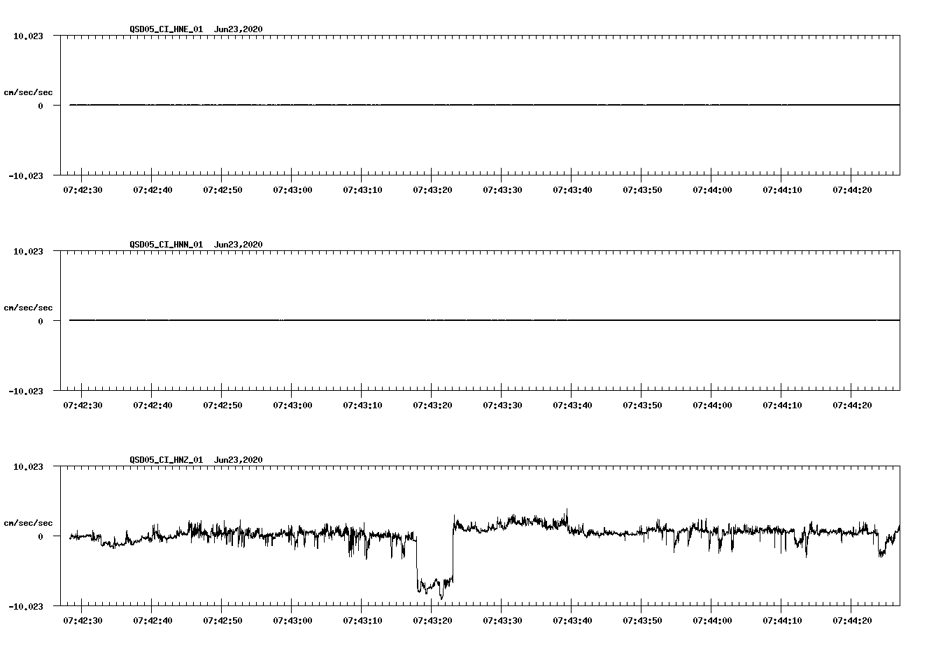950x646 pixels.
Task: Click the 07:44:00 time label under the HNZ plot
Action: [712, 620]
